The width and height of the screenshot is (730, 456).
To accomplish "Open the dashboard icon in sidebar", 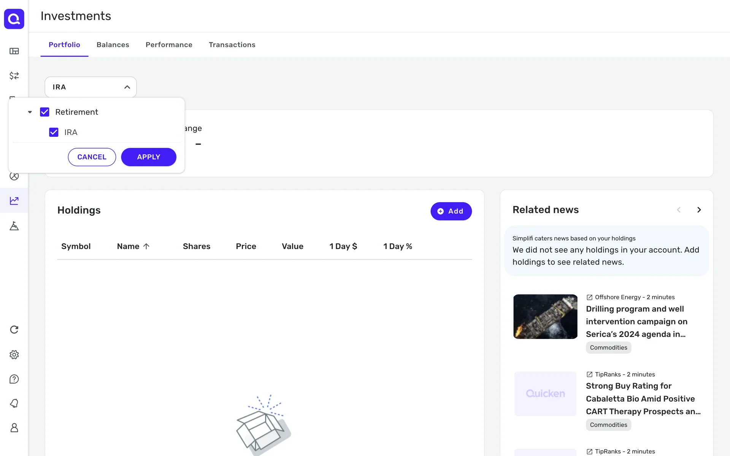I will 14,51.
